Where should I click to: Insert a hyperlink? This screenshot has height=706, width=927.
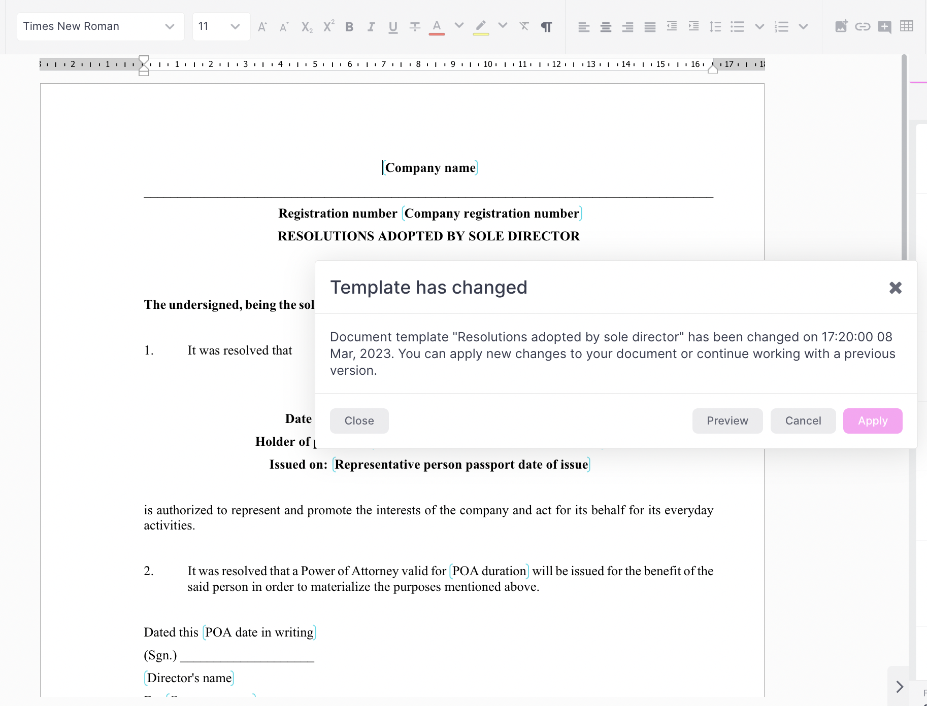863,26
